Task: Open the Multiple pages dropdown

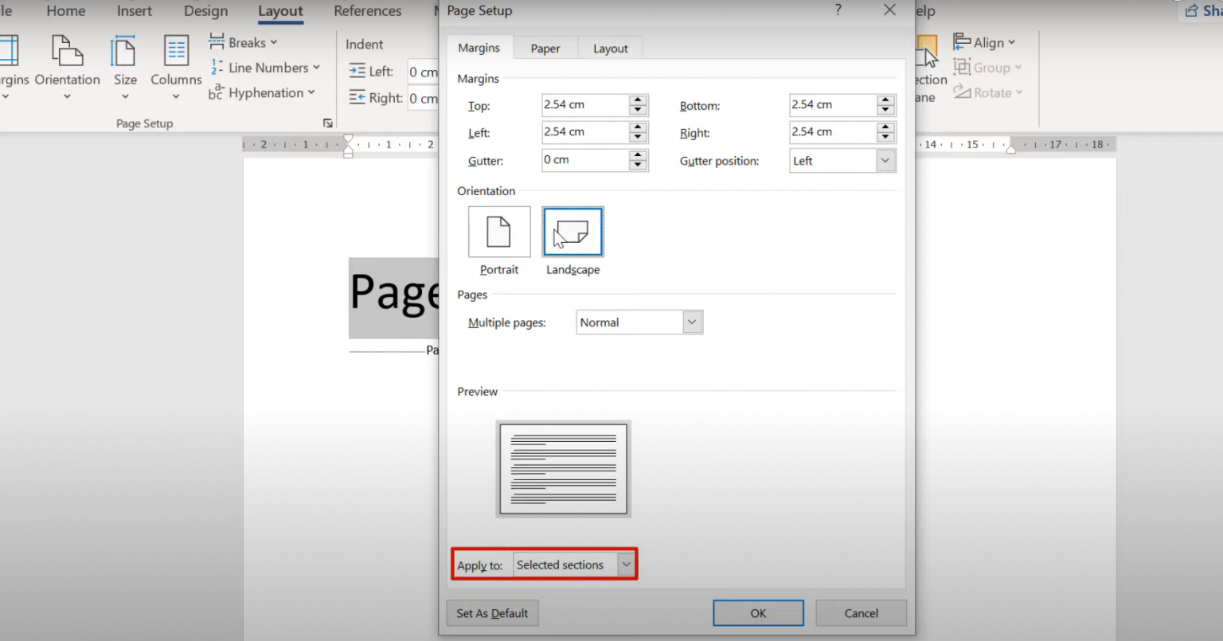Action: 692,322
